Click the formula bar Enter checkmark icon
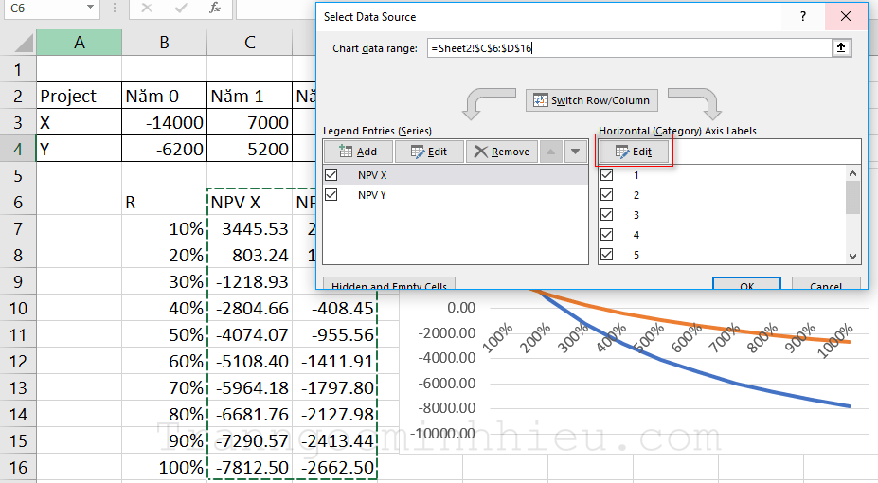 [180, 9]
